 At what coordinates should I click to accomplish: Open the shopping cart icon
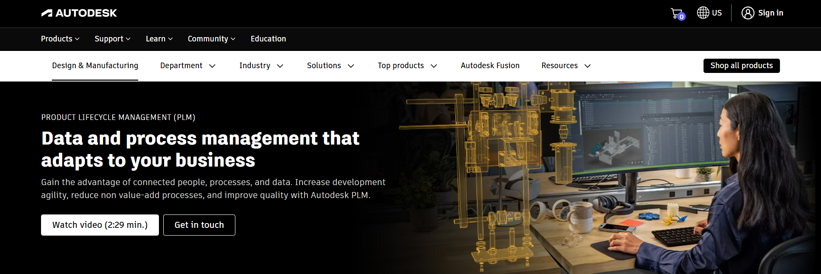[x=677, y=13]
